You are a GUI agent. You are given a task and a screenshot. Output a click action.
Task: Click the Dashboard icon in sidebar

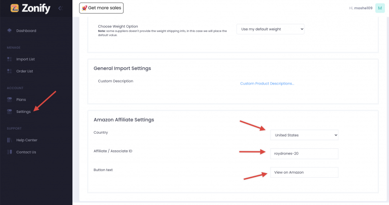(10, 30)
